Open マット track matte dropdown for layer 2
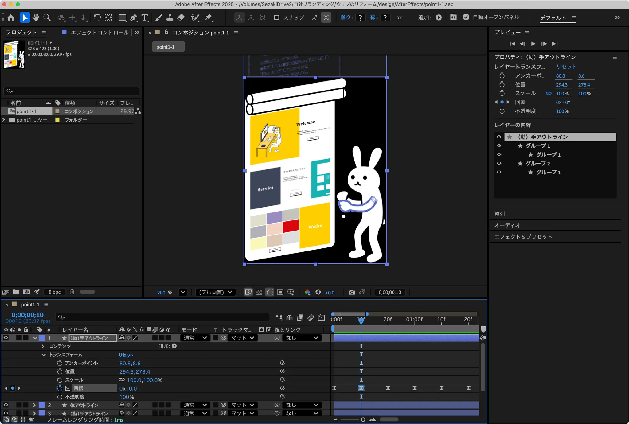 tap(242, 405)
